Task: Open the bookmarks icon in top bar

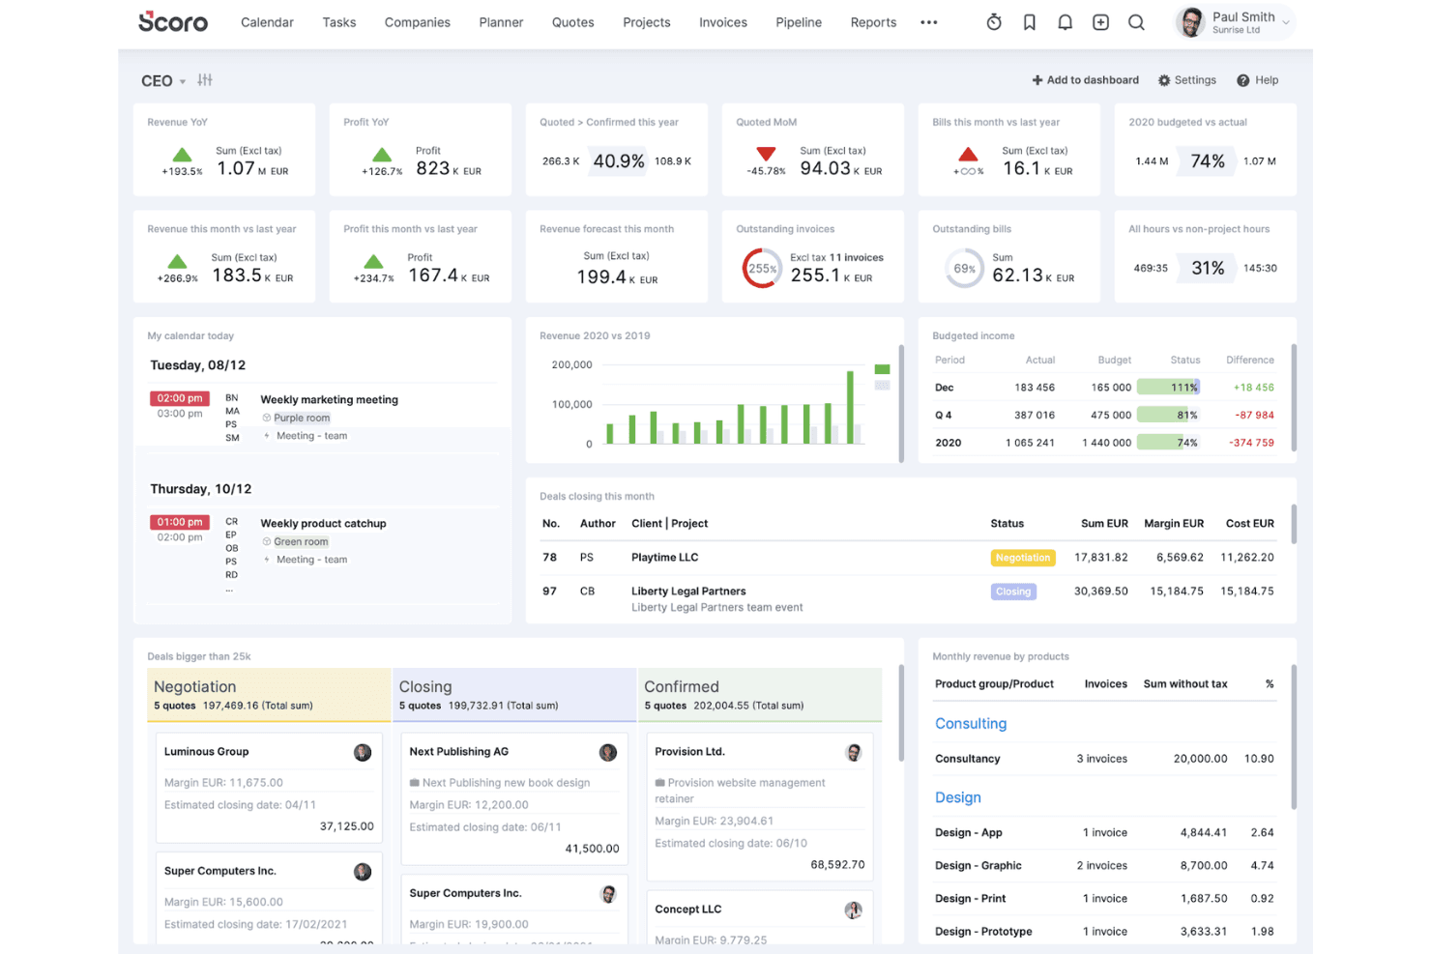Action: [1030, 22]
